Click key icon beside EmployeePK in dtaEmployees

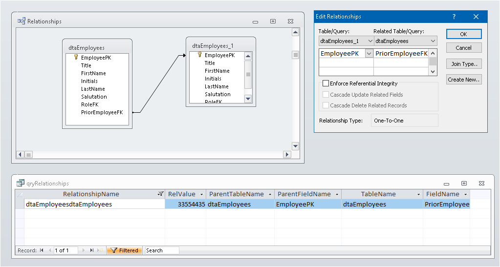point(76,57)
